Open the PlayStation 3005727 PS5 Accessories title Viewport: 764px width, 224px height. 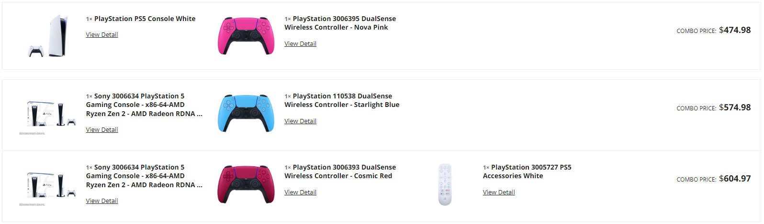(527, 171)
